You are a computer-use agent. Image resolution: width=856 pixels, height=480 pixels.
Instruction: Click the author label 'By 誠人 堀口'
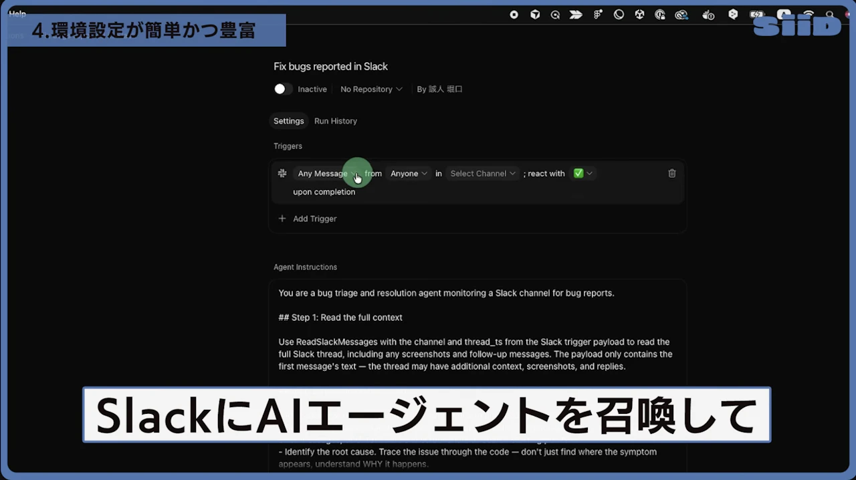tap(439, 89)
